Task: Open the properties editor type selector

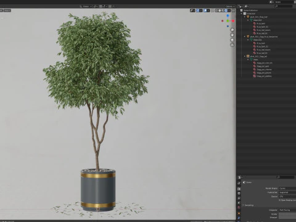Action: coord(240,177)
